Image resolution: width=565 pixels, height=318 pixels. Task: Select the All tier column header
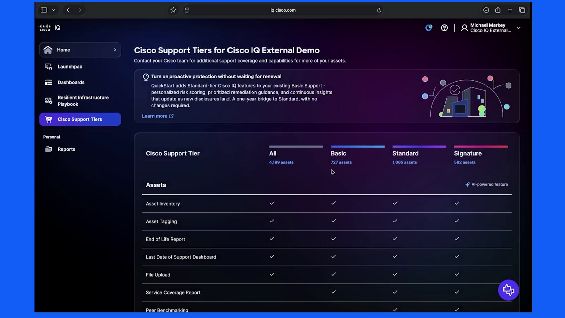[x=273, y=153]
